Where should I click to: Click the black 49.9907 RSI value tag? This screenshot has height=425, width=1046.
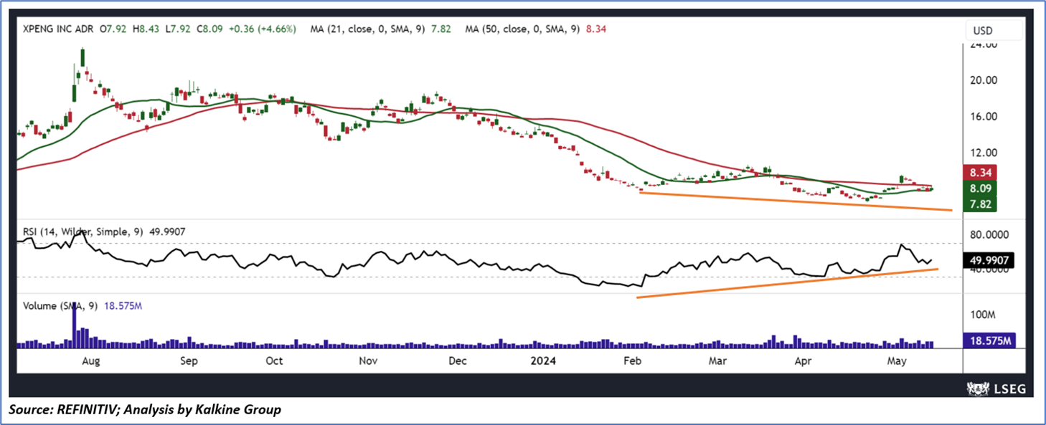pos(989,262)
